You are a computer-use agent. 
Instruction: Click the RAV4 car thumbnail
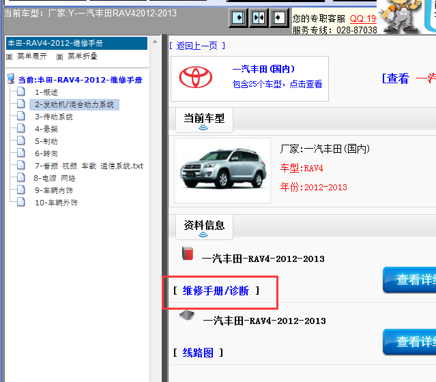click(222, 171)
